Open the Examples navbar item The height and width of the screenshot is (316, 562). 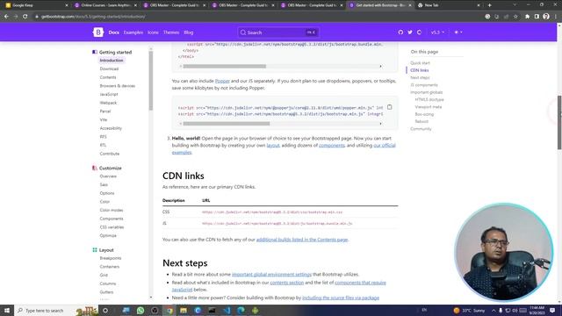click(133, 32)
